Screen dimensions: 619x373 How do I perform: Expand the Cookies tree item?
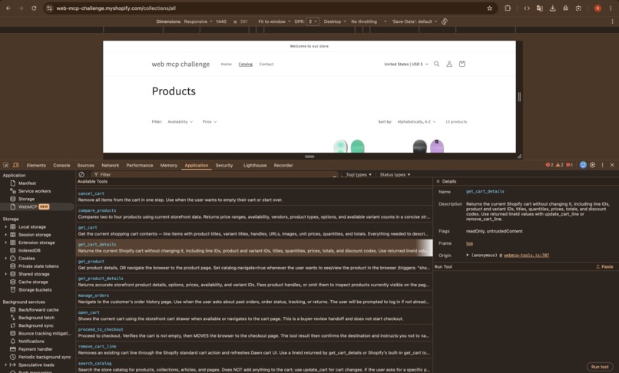[5, 258]
